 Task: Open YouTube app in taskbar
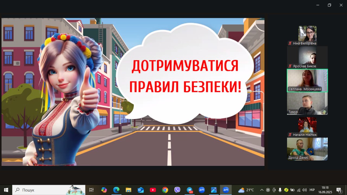153,190
